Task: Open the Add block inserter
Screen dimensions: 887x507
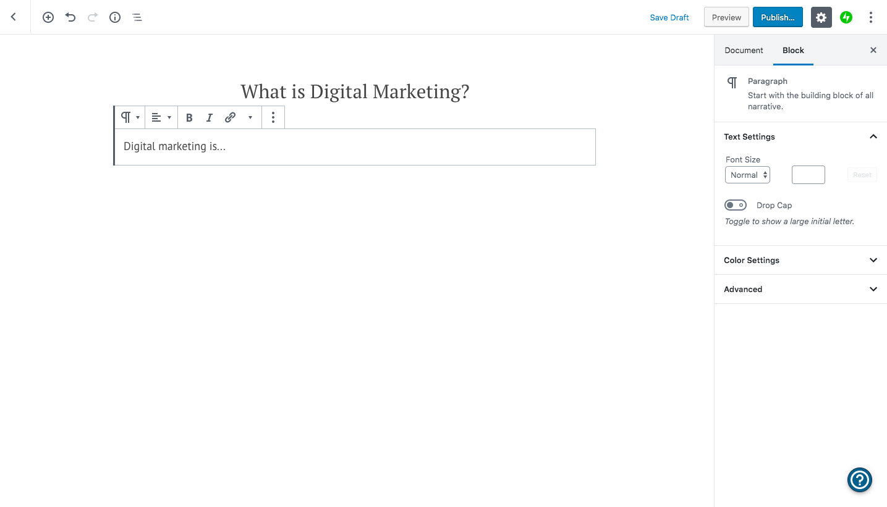Action: [48, 17]
